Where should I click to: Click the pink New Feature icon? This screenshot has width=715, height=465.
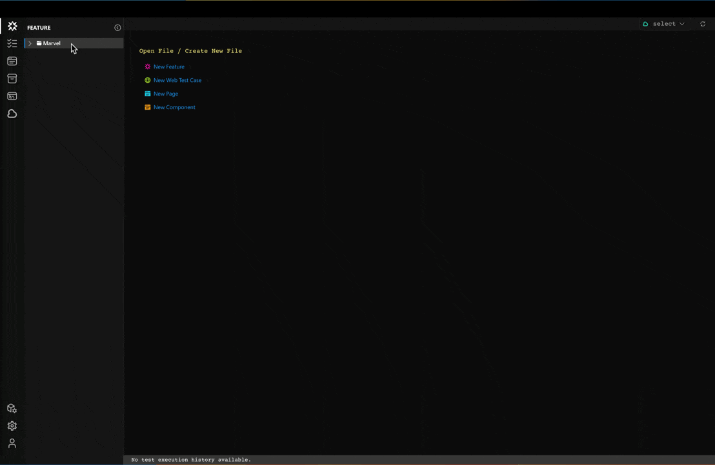point(148,67)
